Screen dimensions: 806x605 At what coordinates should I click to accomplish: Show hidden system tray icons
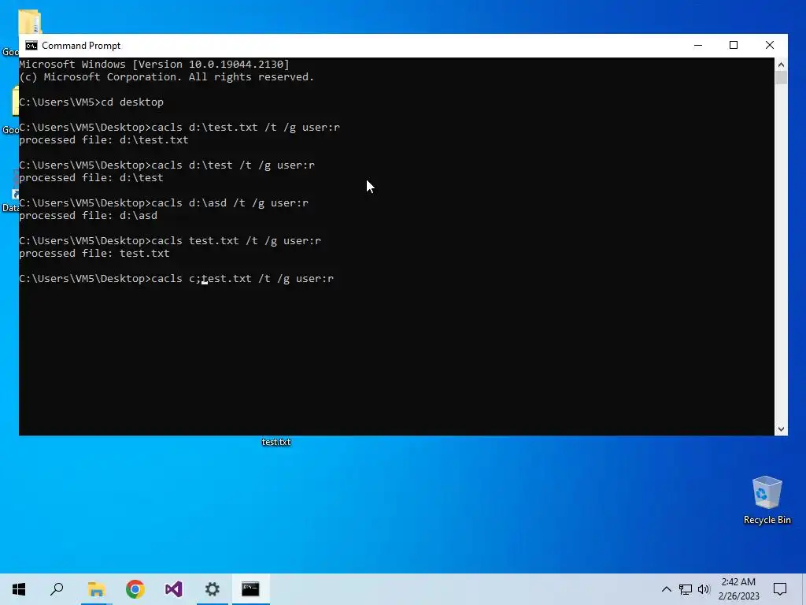pos(666,589)
